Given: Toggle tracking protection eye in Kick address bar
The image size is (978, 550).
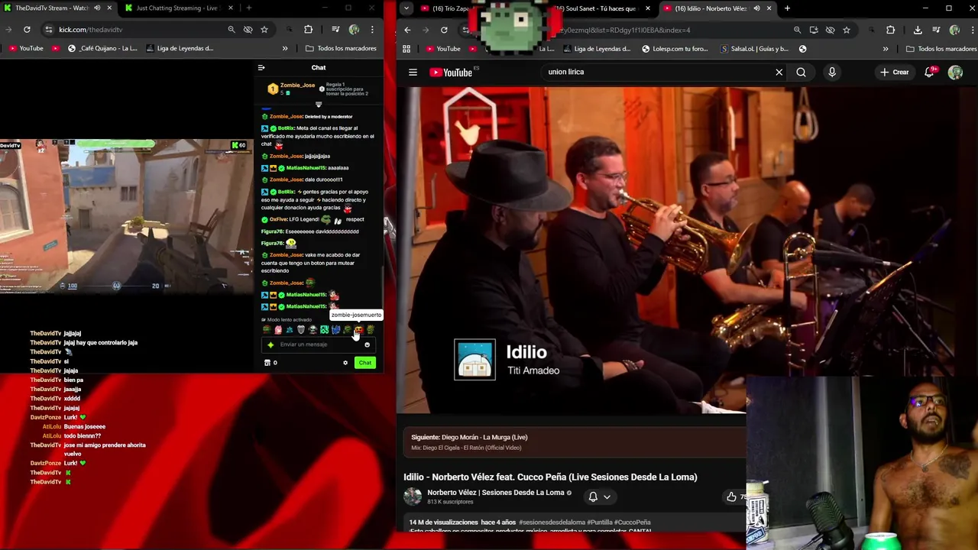Looking at the screenshot, I should [x=248, y=30].
